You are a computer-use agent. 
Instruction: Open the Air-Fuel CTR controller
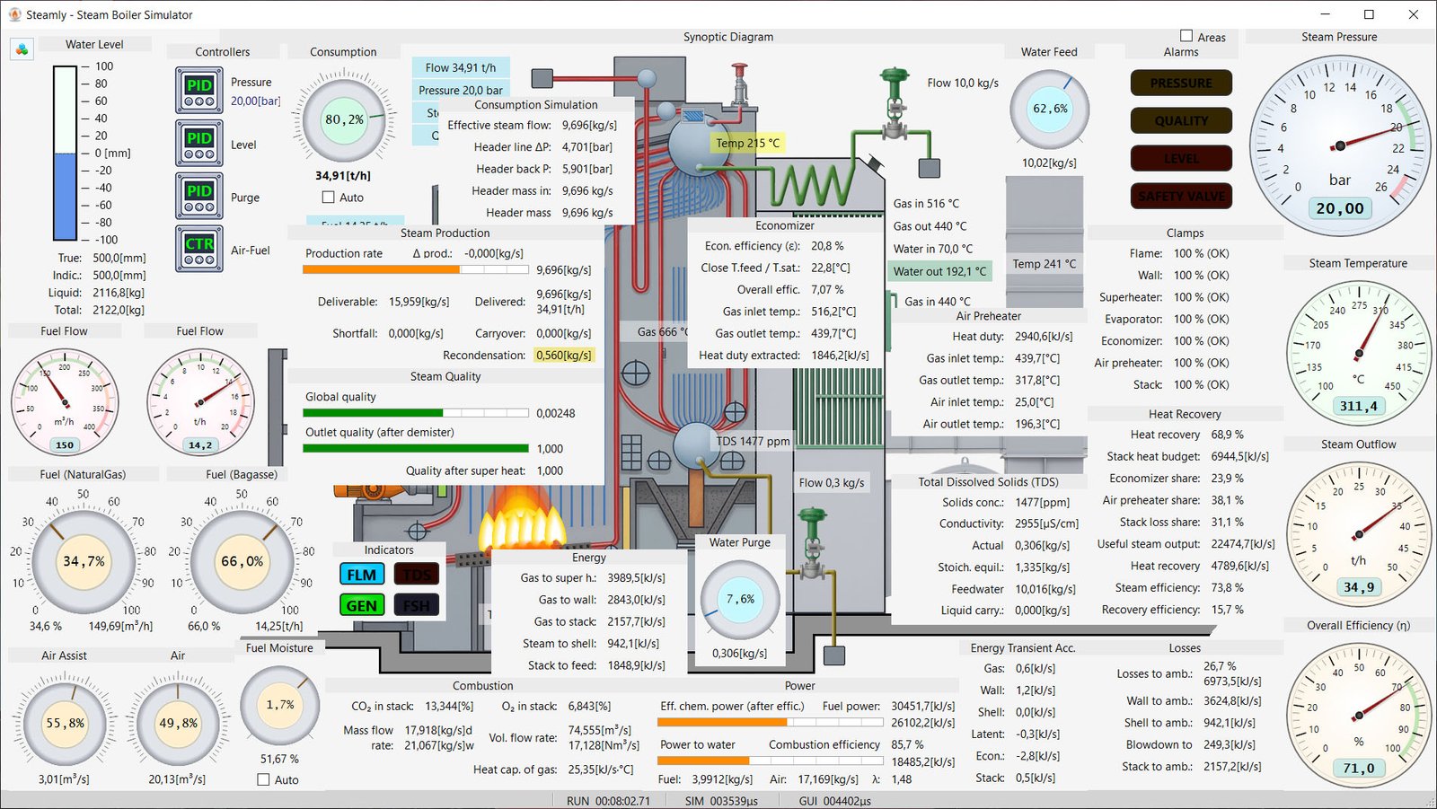tap(198, 249)
